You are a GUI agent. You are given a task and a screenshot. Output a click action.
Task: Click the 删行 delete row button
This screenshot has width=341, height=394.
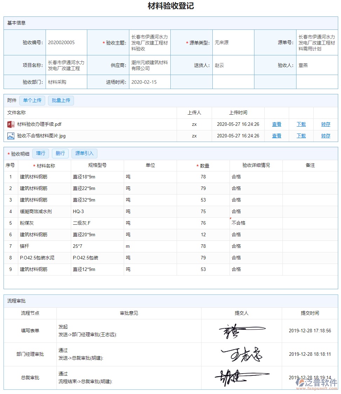click(60, 153)
